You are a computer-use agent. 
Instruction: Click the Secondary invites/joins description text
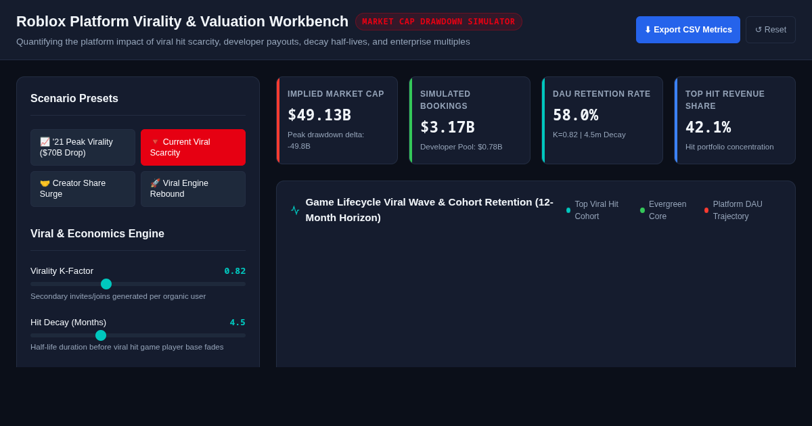118,296
